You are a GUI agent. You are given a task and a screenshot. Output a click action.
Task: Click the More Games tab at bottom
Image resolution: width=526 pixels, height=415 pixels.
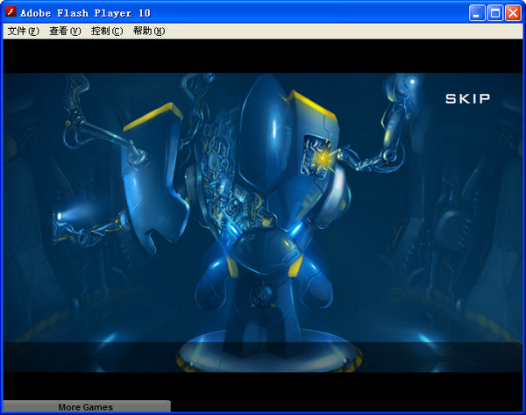click(x=85, y=407)
